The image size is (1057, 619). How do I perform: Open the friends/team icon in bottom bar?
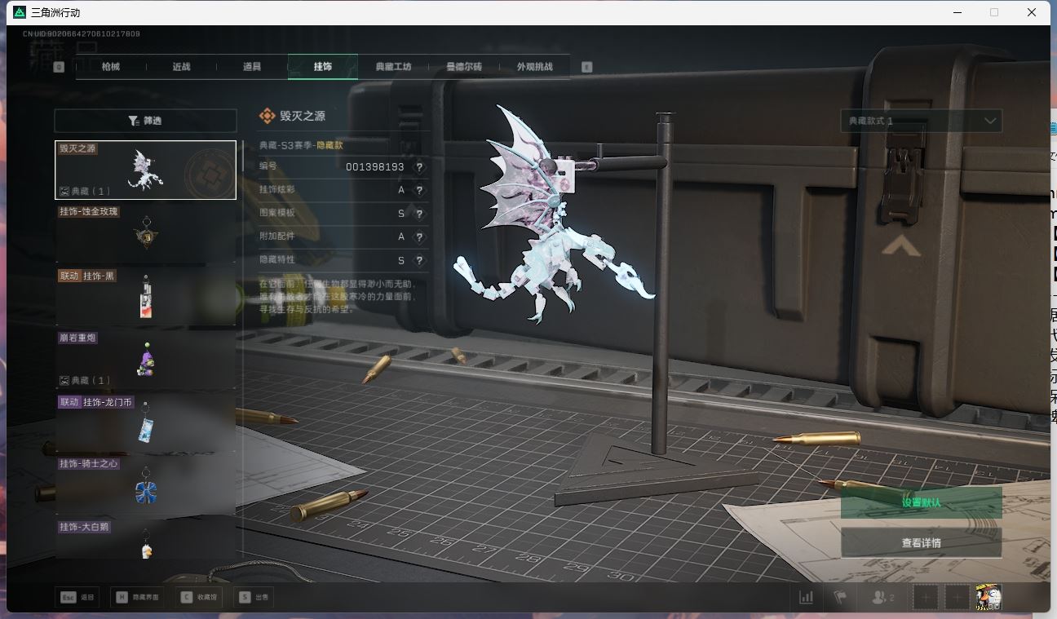[x=882, y=598]
